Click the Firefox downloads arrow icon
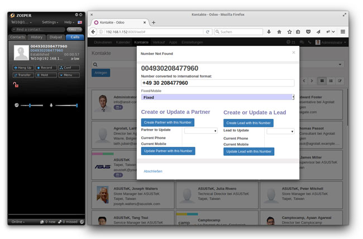Image resolution: width=363 pixels, height=239 pixels. (x=269, y=32)
